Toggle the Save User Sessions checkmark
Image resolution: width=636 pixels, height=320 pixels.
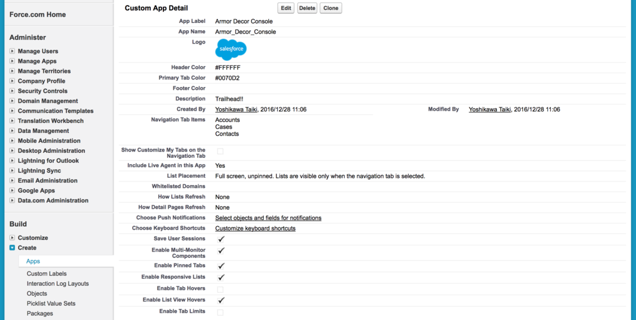(x=221, y=239)
